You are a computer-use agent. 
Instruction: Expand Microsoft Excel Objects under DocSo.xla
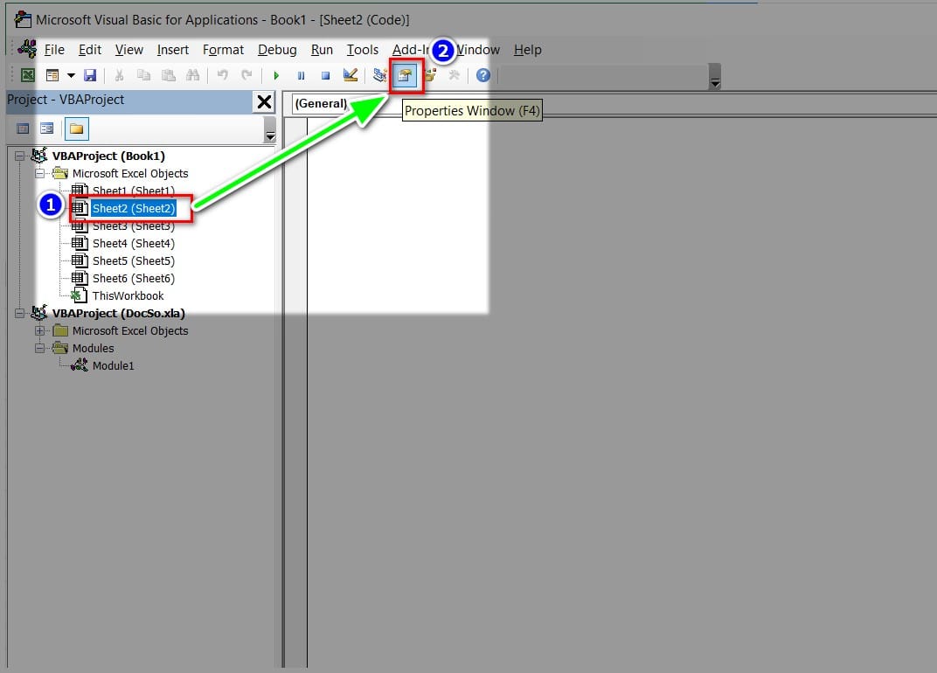(x=39, y=330)
